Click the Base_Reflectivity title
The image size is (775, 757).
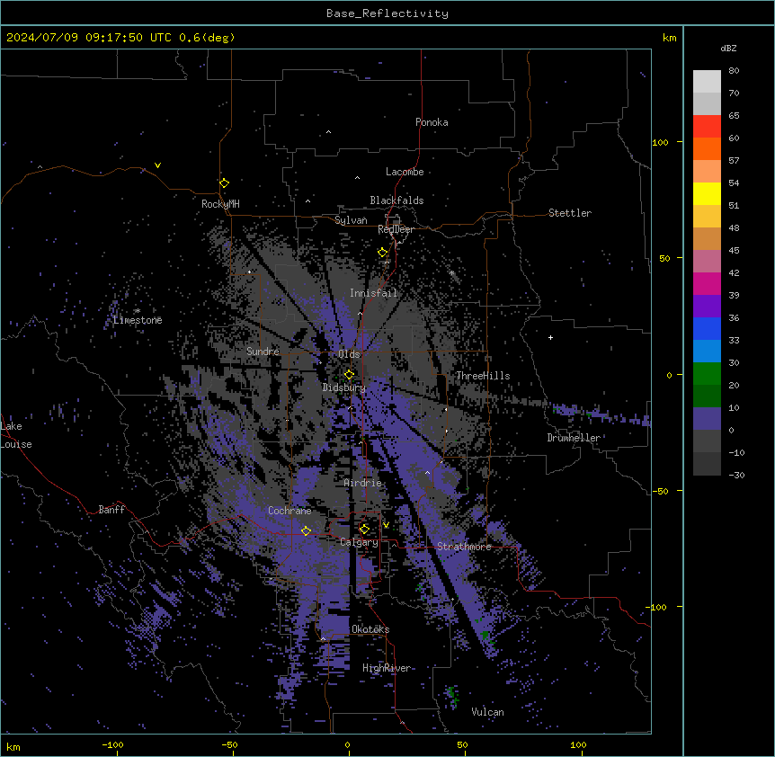pos(387,13)
